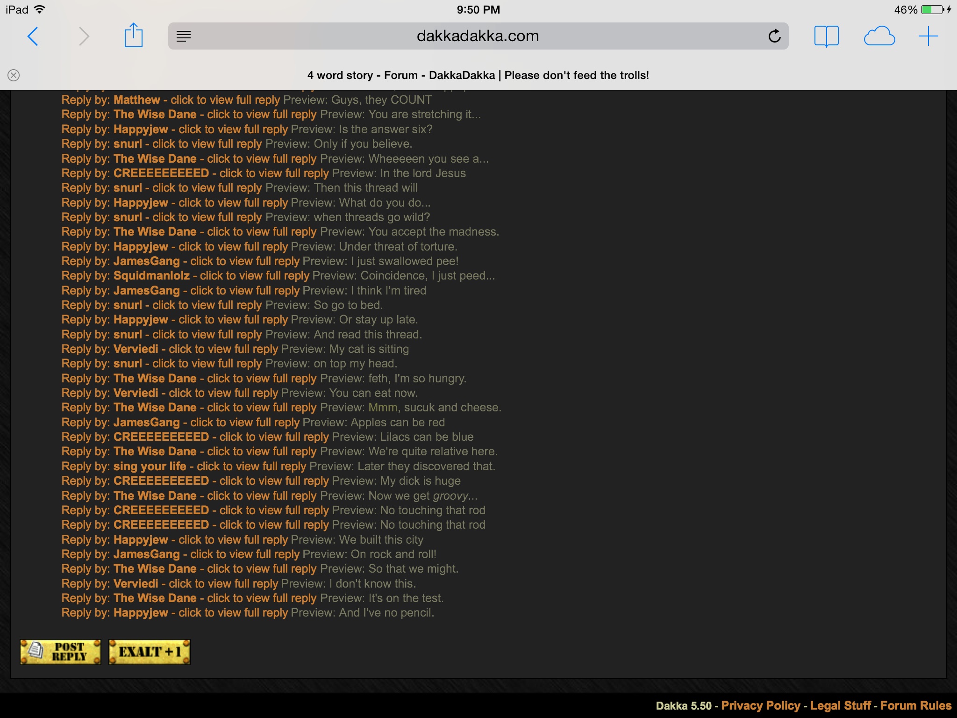Open the Bookmarks book icon
The height and width of the screenshot is (718, 957).
[826, 36]
